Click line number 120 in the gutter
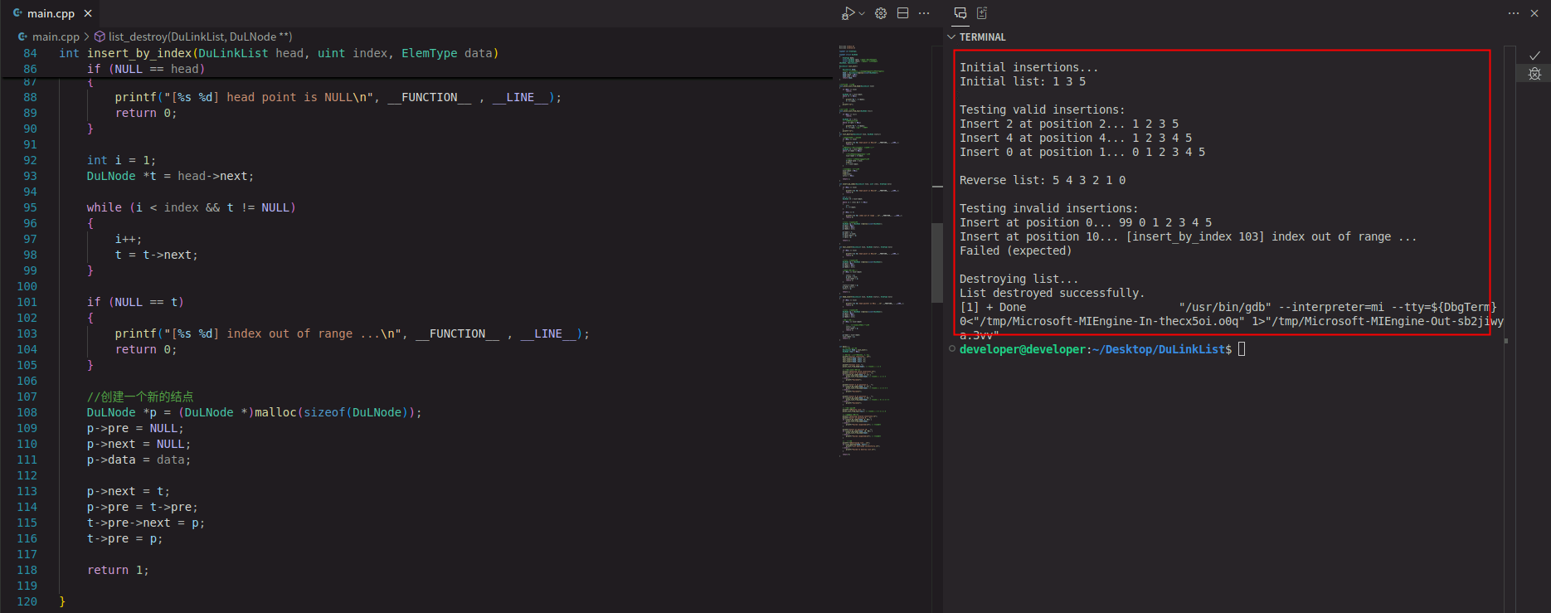The image size is (1551, 613). click(27, 601)
